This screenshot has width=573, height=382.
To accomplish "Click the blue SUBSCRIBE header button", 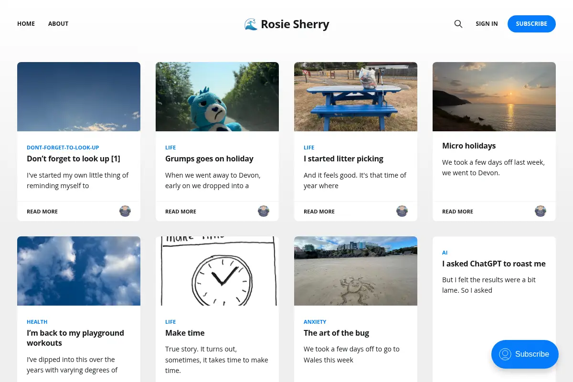I will click(x=531, y=24).
